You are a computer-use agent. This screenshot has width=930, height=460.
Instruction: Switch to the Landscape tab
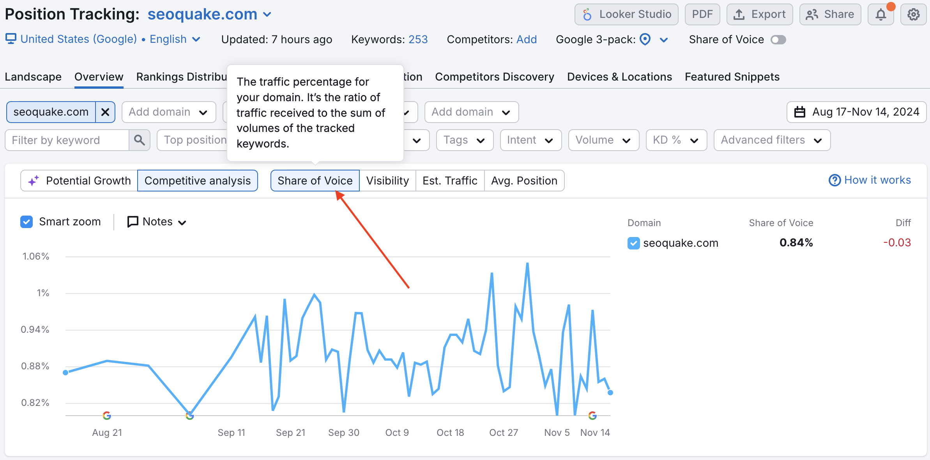point(33,77)
